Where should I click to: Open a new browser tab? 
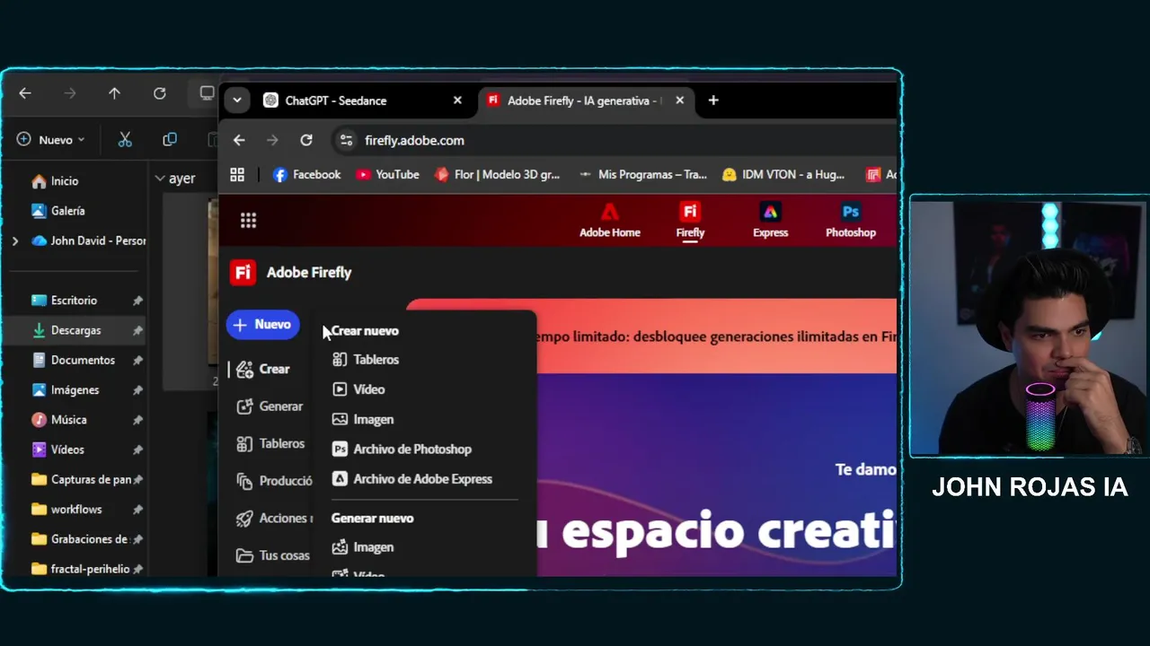(713, 100)
